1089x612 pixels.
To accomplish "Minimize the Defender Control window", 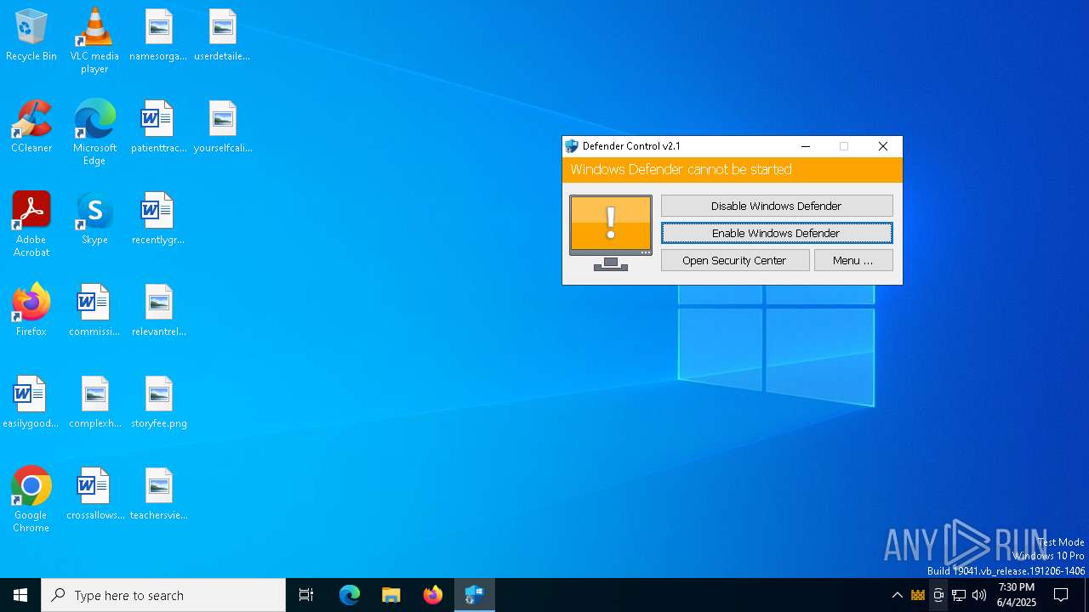I will [x=806, y=146].
